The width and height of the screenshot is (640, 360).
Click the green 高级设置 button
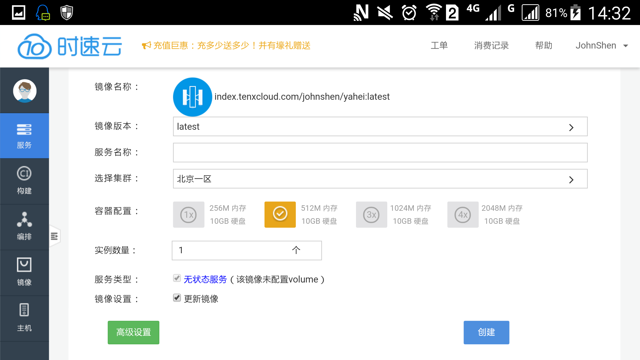tap(133, 332)
